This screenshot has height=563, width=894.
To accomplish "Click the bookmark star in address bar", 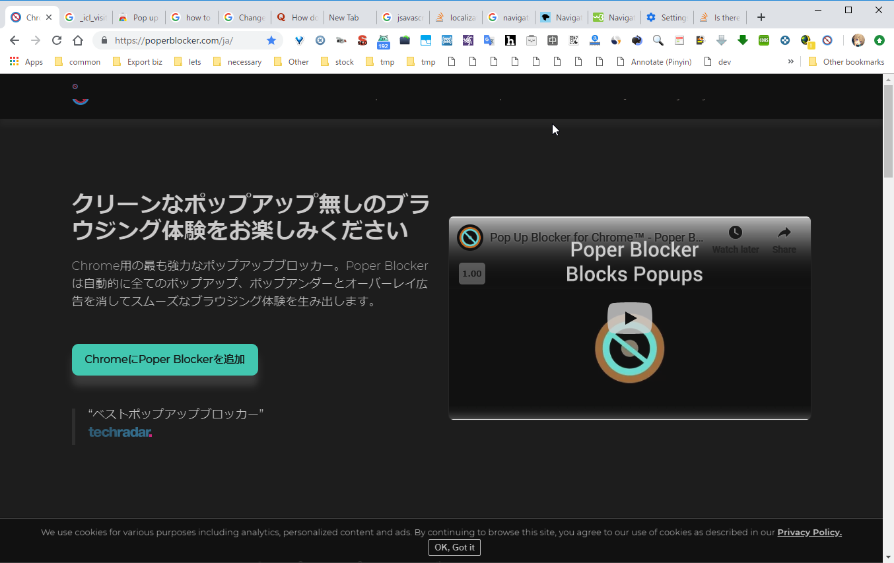I will 271,40.
